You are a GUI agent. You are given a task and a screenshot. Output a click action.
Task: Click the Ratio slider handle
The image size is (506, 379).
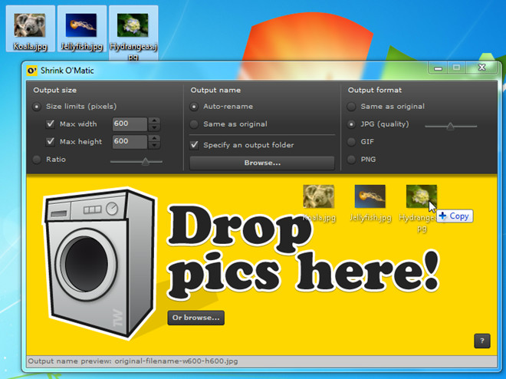coord(146,161)
